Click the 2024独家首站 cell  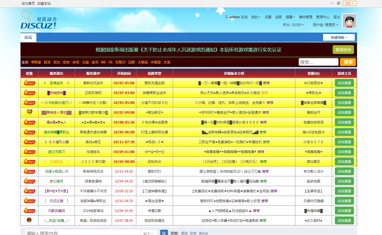pyautogui.click(x=93, y=211)
